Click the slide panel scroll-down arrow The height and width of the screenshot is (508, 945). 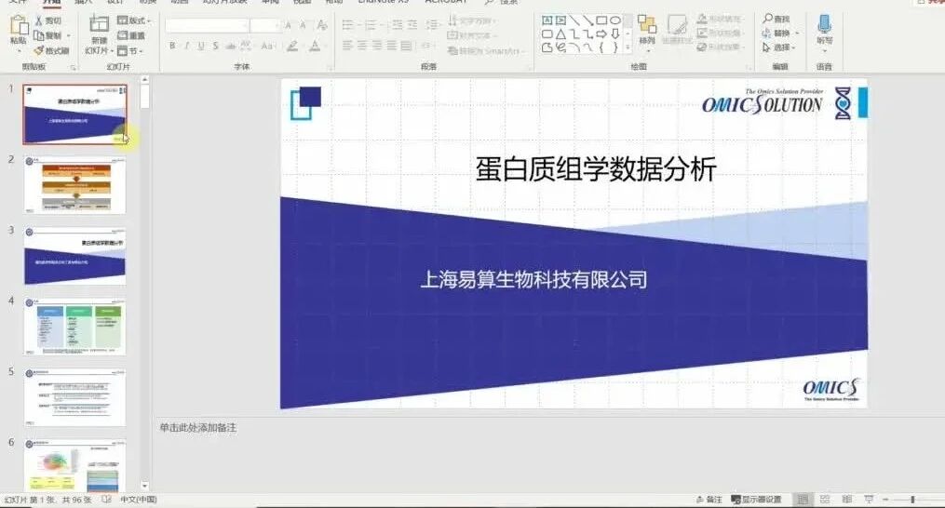coord(144,485)
